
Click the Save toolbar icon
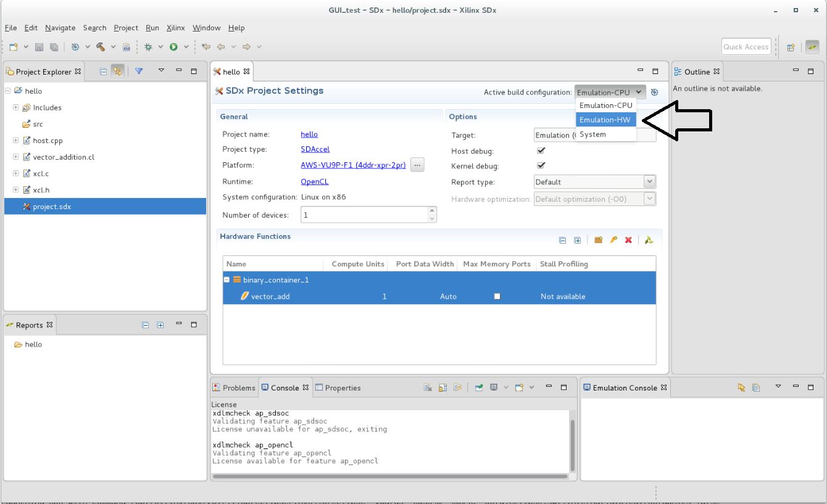[x=39, y=47]
